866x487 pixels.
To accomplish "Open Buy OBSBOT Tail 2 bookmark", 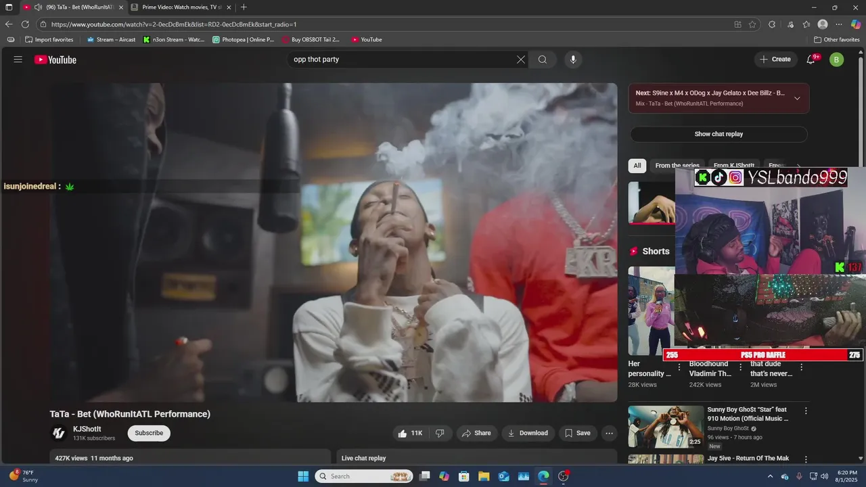I will click(311, 40).
